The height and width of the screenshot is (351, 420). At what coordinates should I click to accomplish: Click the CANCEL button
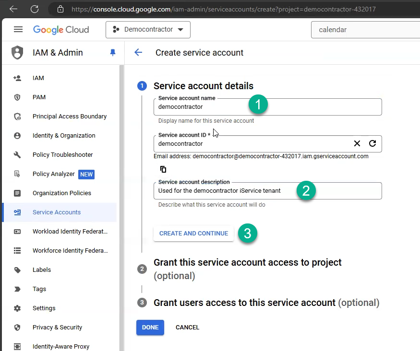188,328
